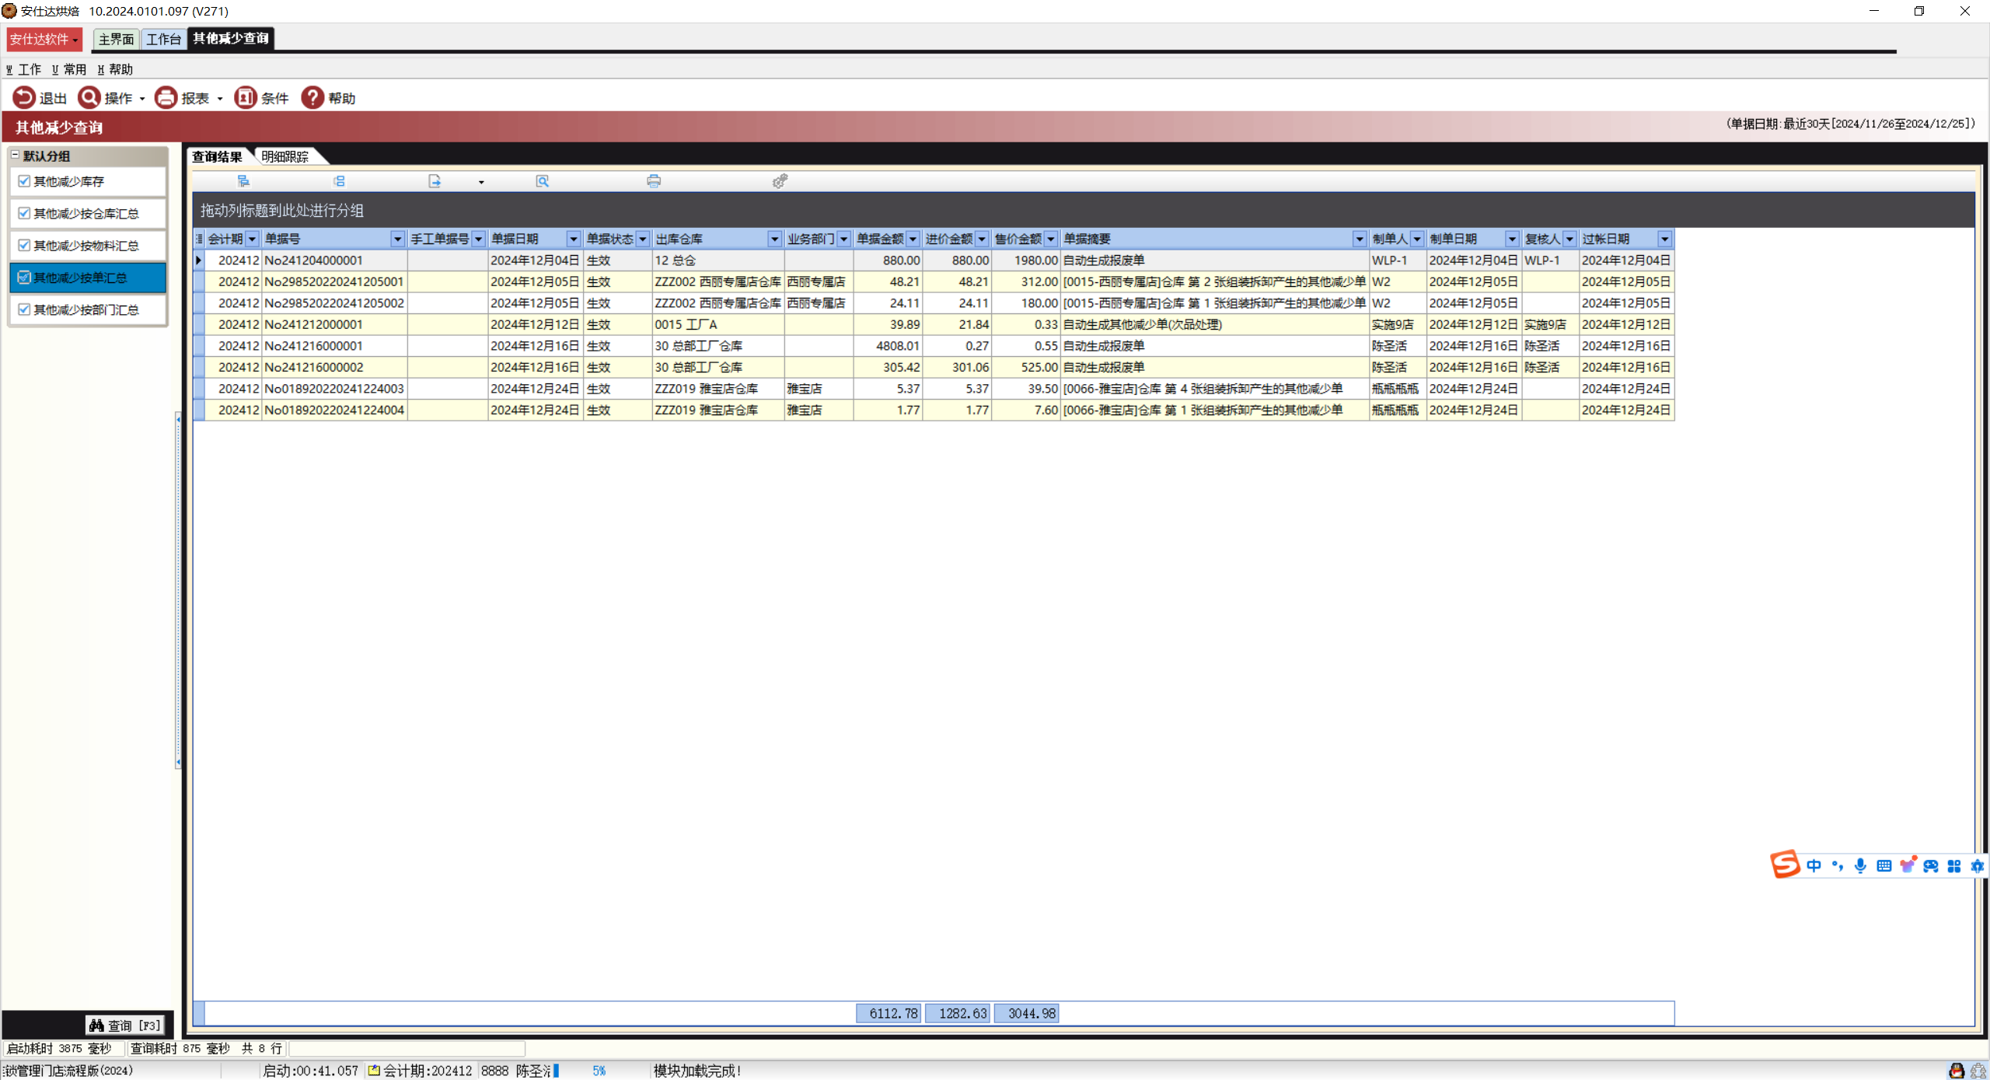Click the expand-all tree icon in results toolbar

point(243,181)
